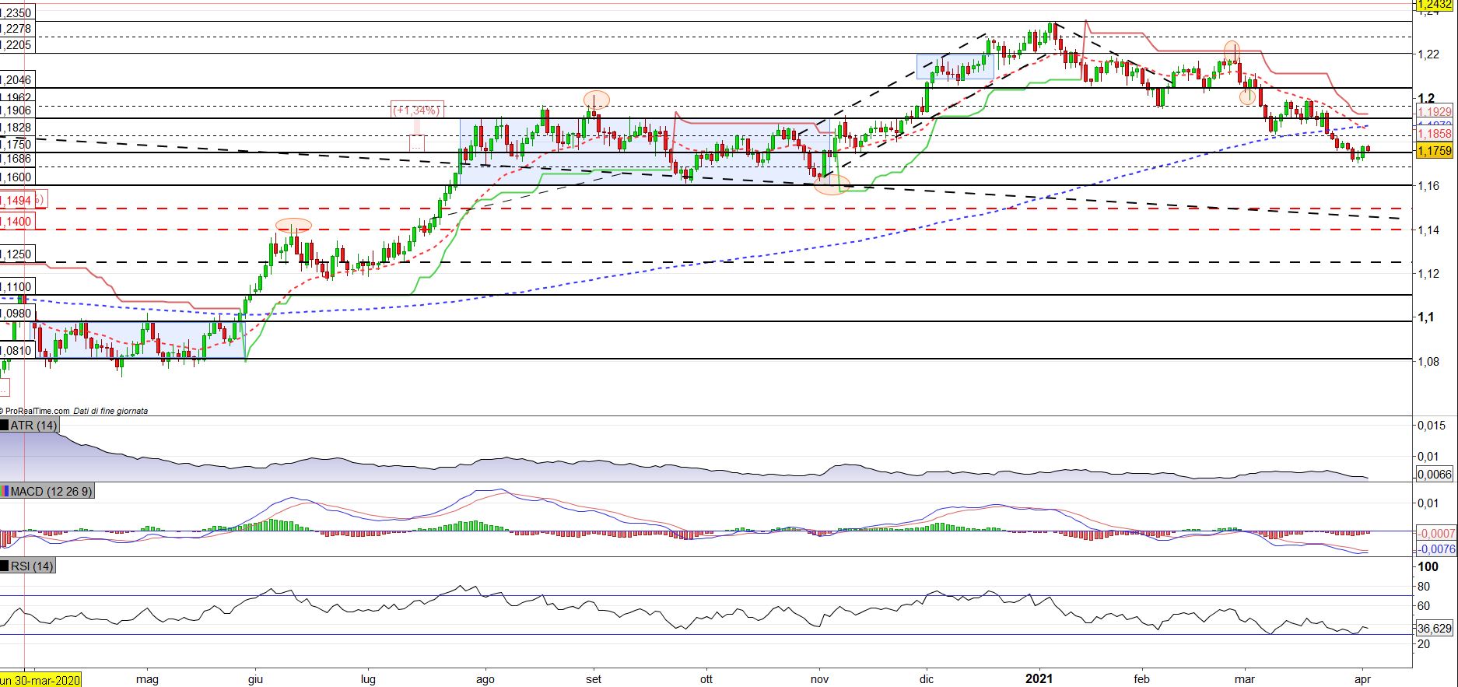1458x687 pixels.
Task: Click the ProRealTime.com copyright link
Action: point(36,411)
